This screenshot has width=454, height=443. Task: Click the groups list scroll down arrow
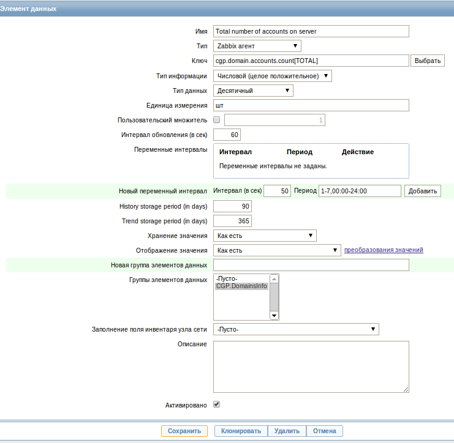[274, 316]
